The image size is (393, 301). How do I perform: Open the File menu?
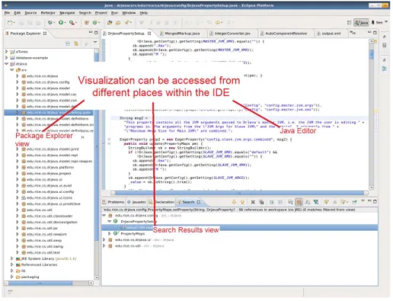coord(7,13)
